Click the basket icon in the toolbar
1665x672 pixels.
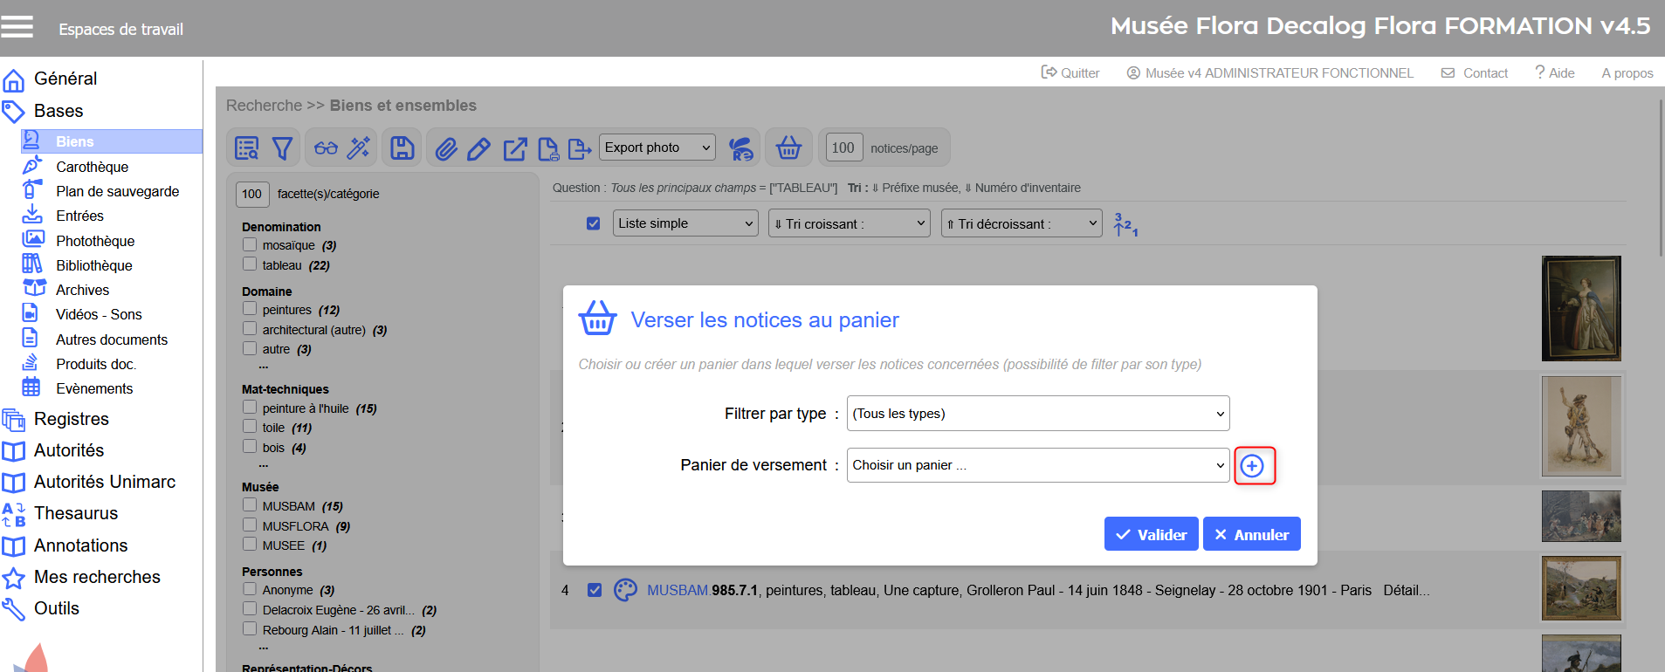tap(788, 147)
